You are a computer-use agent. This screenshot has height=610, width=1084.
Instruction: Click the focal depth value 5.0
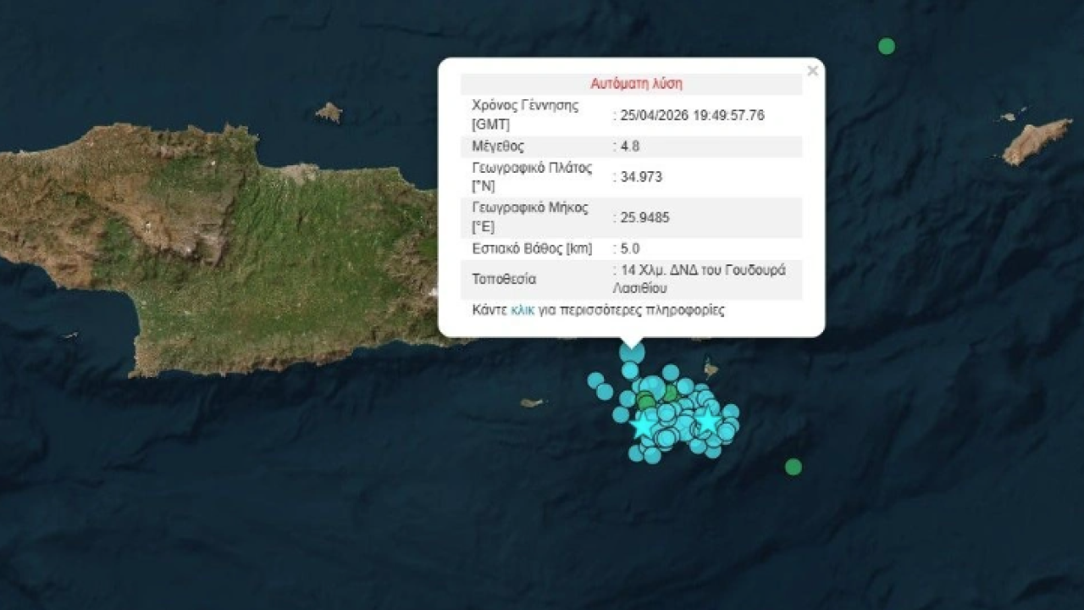tap(630, 249)
